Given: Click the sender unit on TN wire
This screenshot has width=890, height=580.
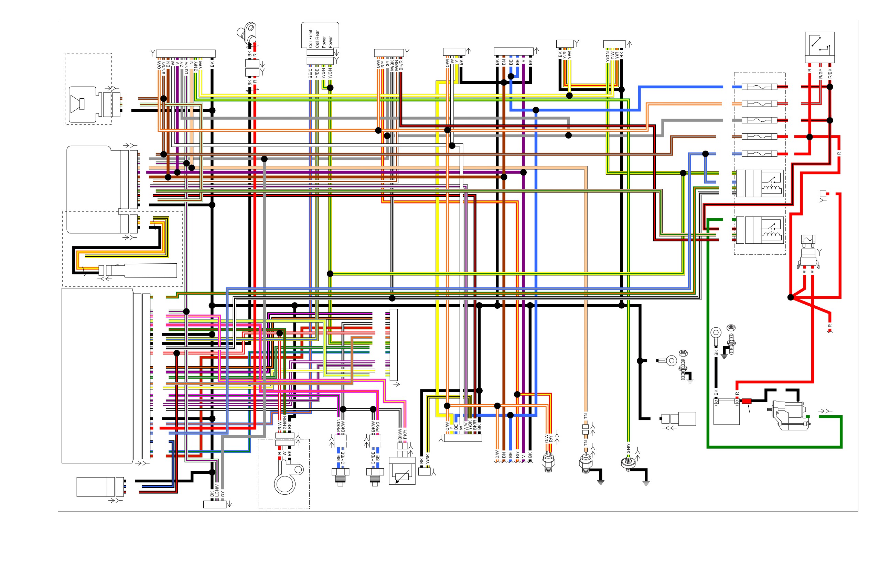Looking at the screenshot, I should click(585, 463).
